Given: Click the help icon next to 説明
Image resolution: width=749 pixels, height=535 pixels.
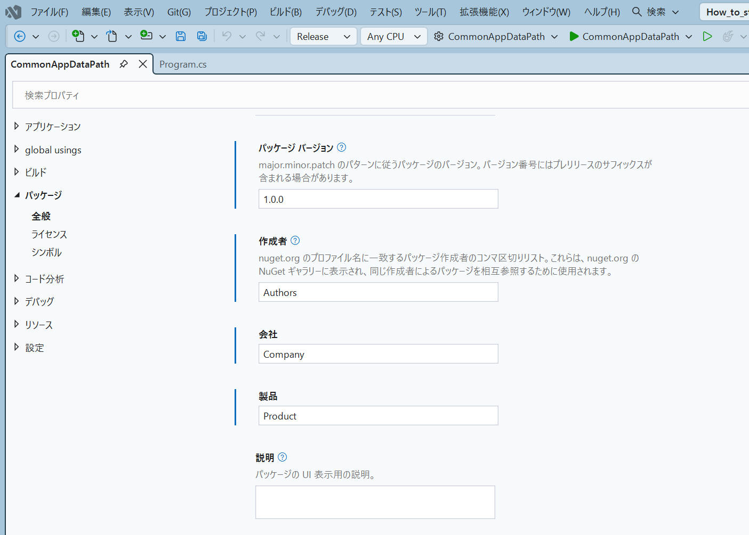Looking at the screenshot, I should 283,457.
